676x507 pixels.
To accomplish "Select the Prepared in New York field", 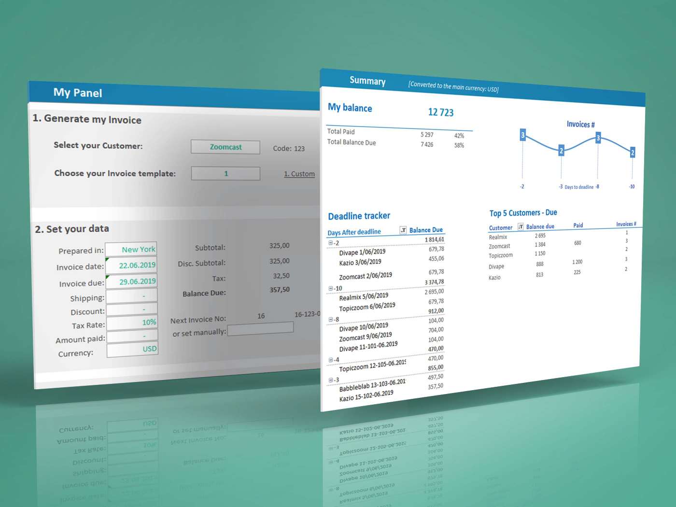I will (131, 249).
